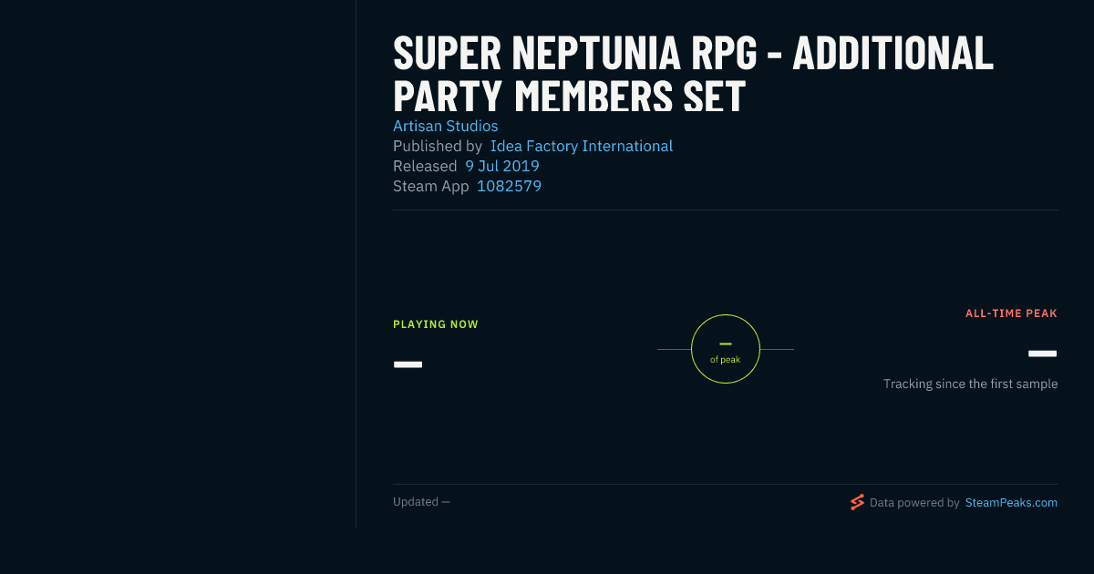This screenshot has height=574, width=1094.
Task: Click the empty game artwork panel
Action: (178, 264)
